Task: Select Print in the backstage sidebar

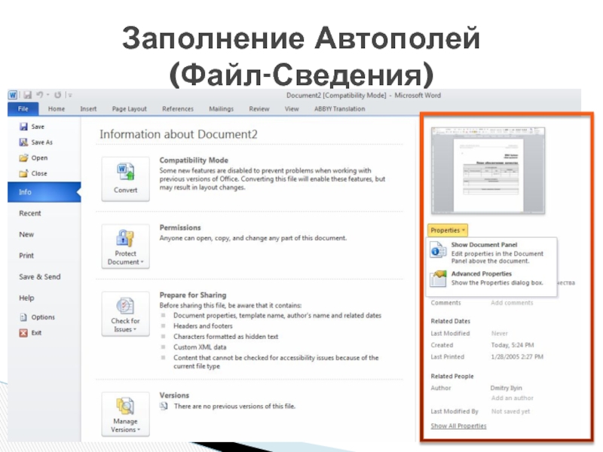Action: point(26,255)
